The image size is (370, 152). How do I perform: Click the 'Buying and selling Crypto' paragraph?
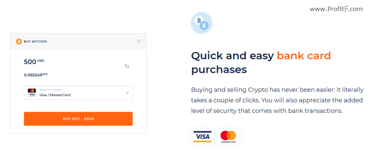pyautogui.click(x=277, y=100)
